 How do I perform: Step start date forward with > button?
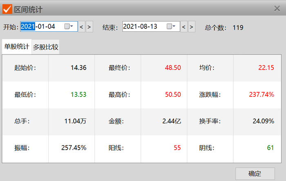(x=89, y=27)
